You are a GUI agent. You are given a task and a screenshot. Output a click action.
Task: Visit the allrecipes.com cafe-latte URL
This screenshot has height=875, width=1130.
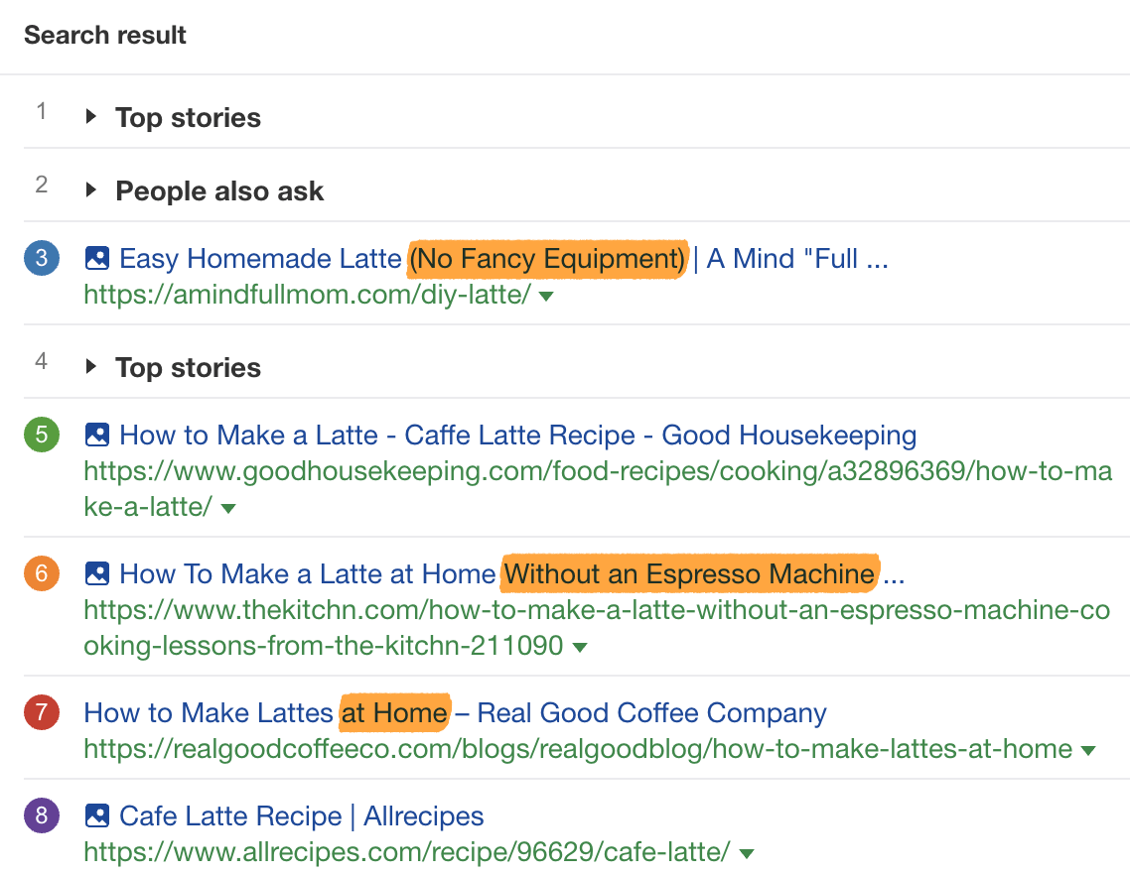pos(407,851)
